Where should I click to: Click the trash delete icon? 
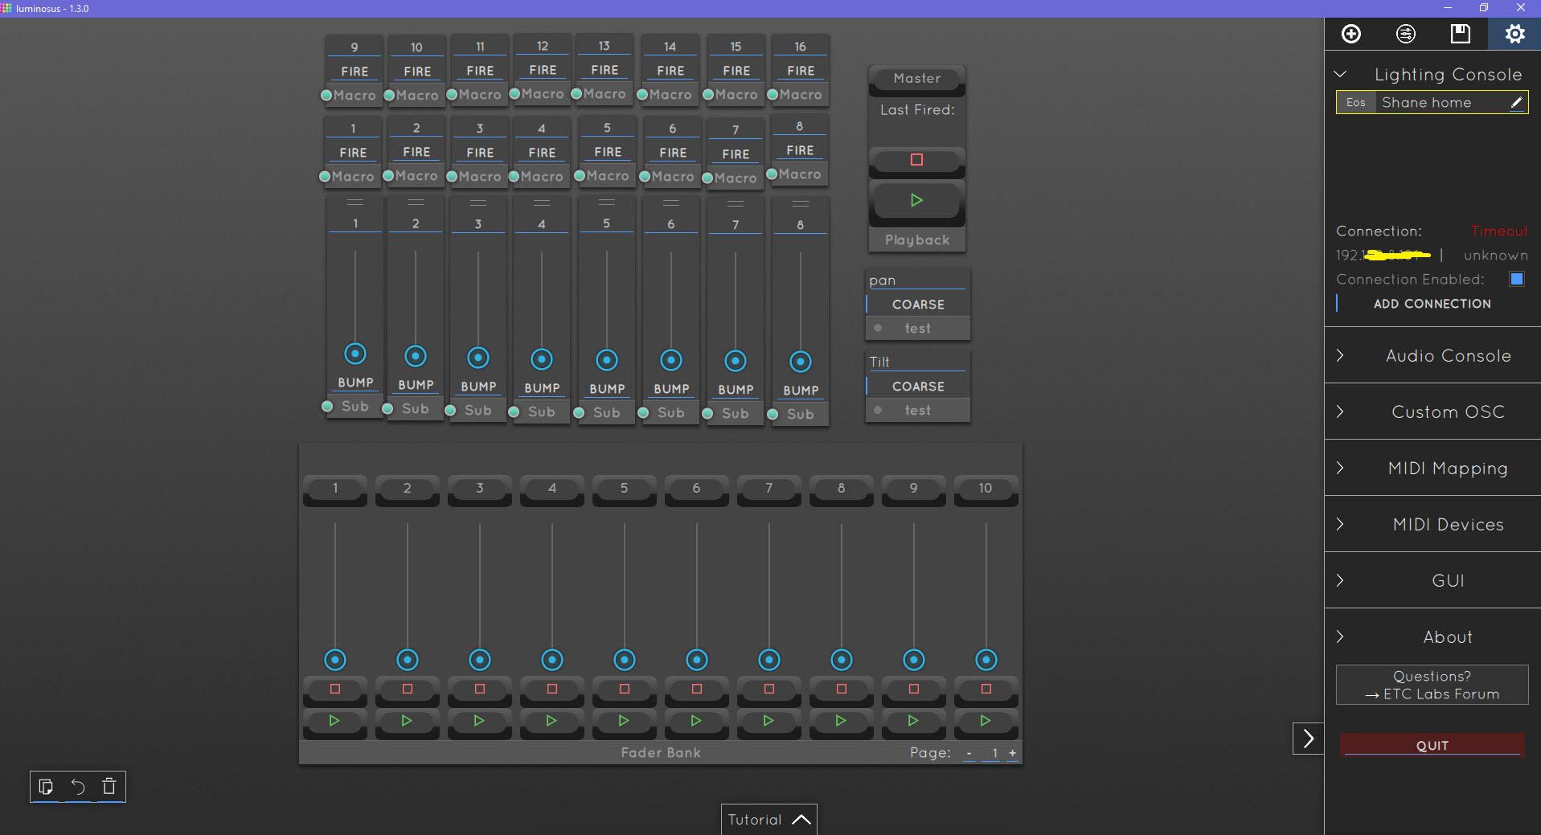pyautogui.click(x=109, y=787)
